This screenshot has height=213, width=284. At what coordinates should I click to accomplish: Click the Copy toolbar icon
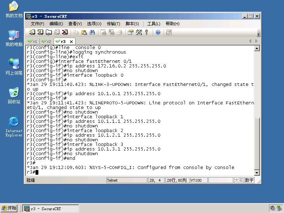tap(76, 32)
